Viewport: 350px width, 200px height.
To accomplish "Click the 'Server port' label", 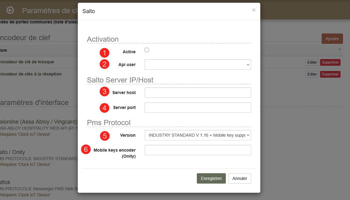I will click(124, 107).
